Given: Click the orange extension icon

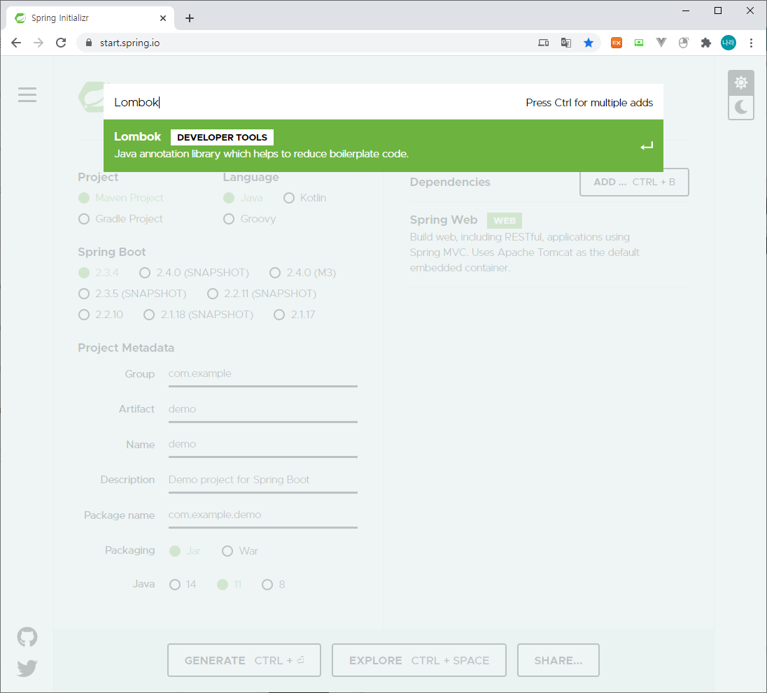Looking at the screenshot, I should [x=617, y=43].
